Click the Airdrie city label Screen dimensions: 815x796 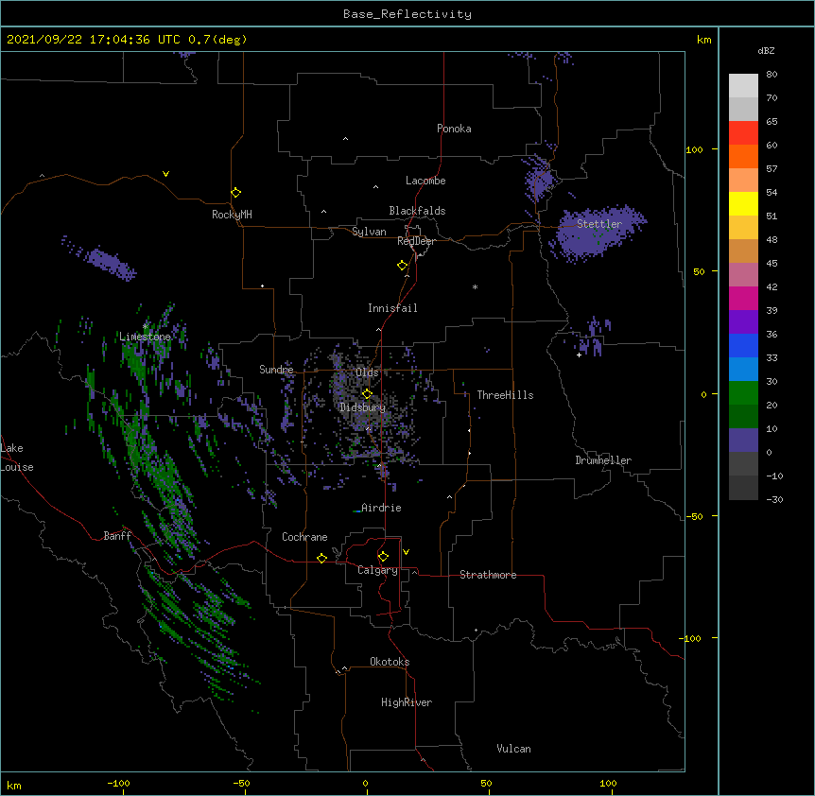tap(381, 508)
